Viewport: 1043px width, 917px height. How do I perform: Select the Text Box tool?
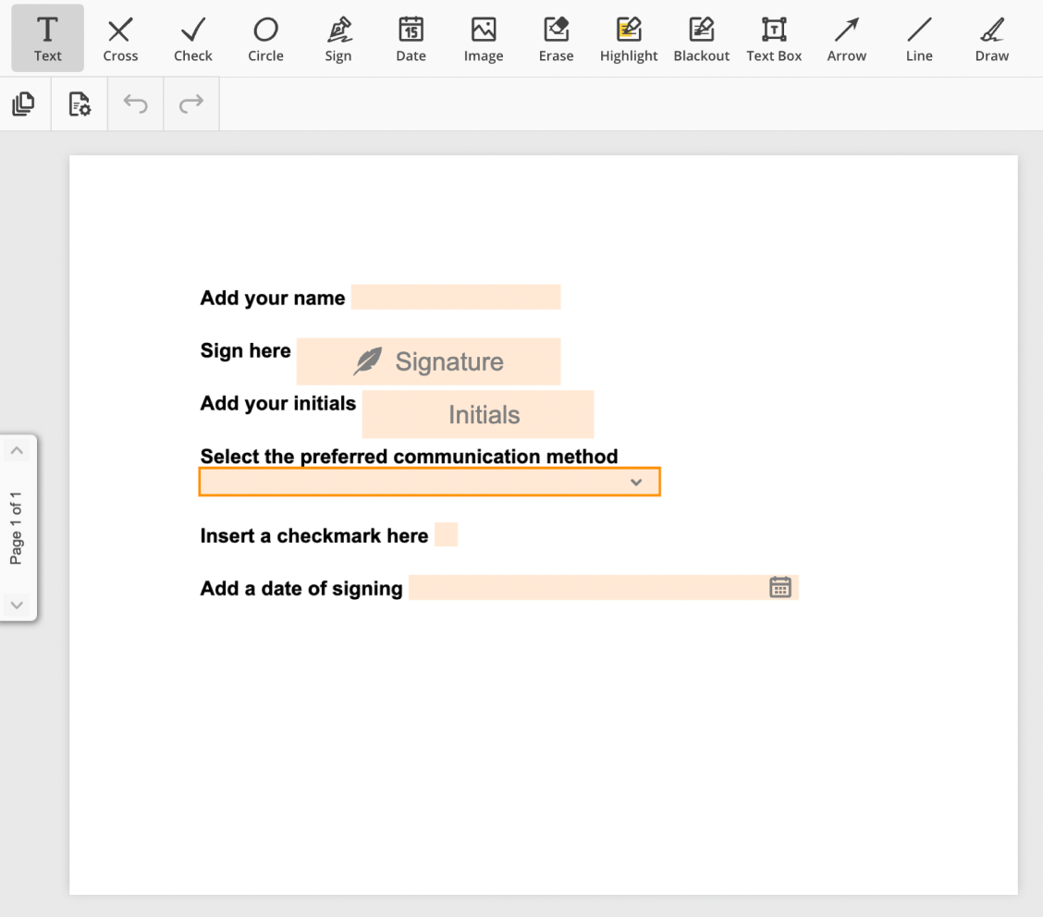point(774,37)
